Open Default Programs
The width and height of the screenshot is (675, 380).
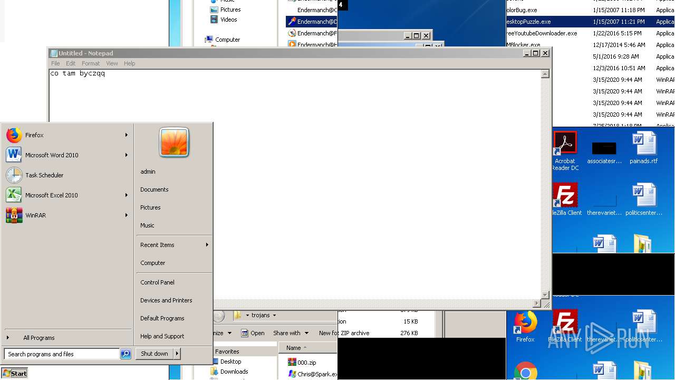(162, 318)
